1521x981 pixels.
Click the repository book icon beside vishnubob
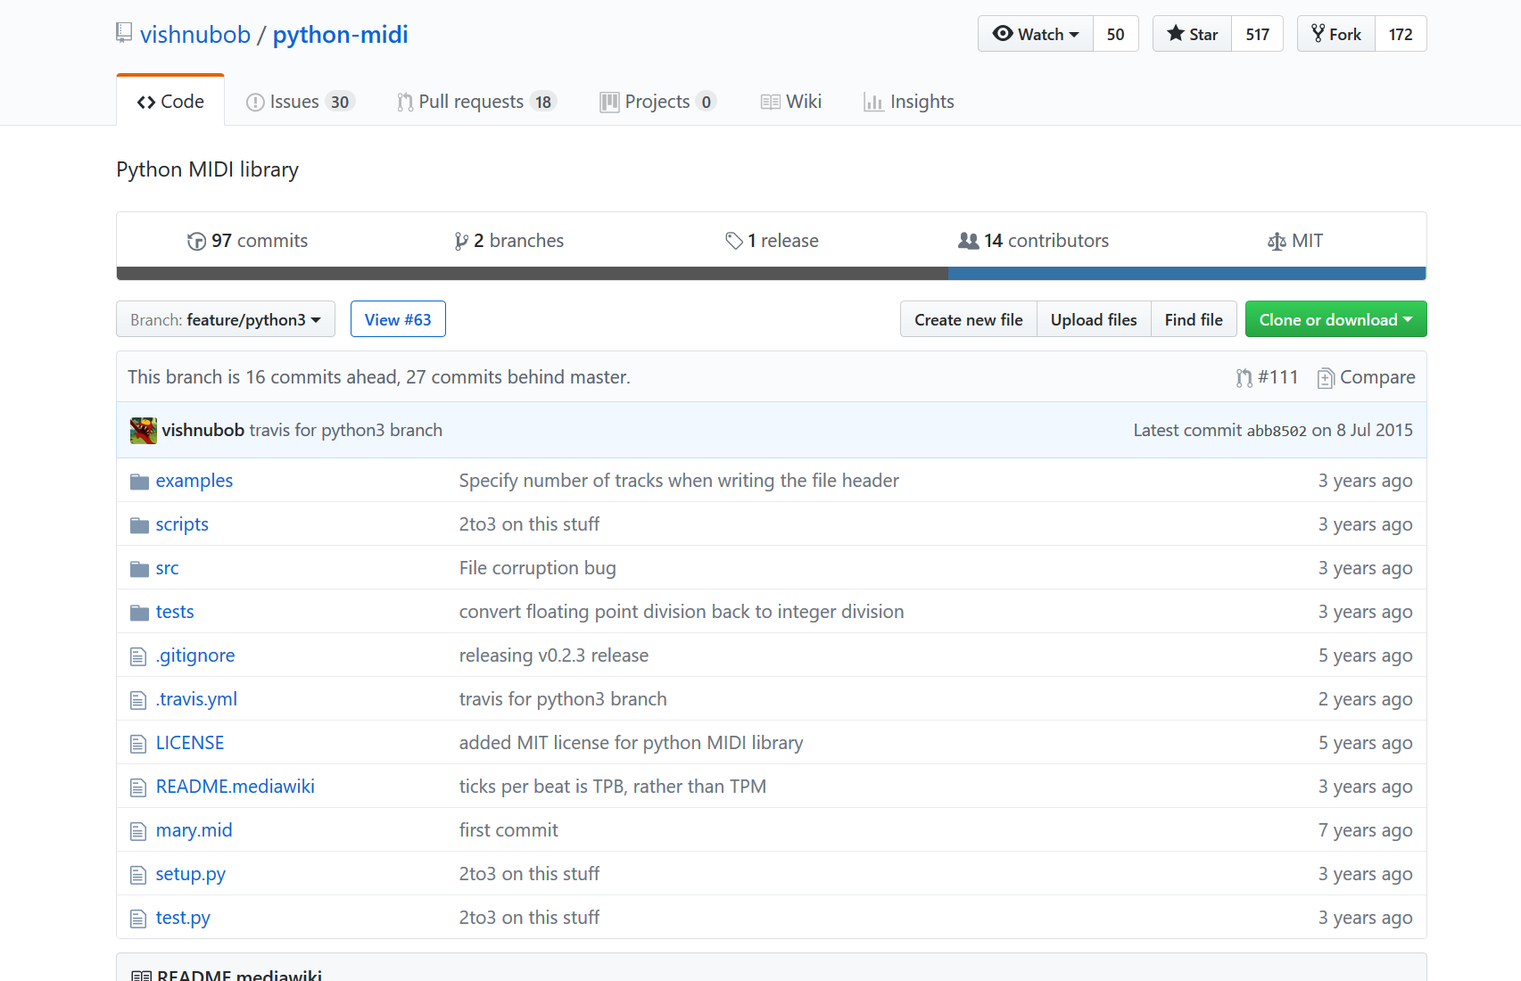[124, 33]
